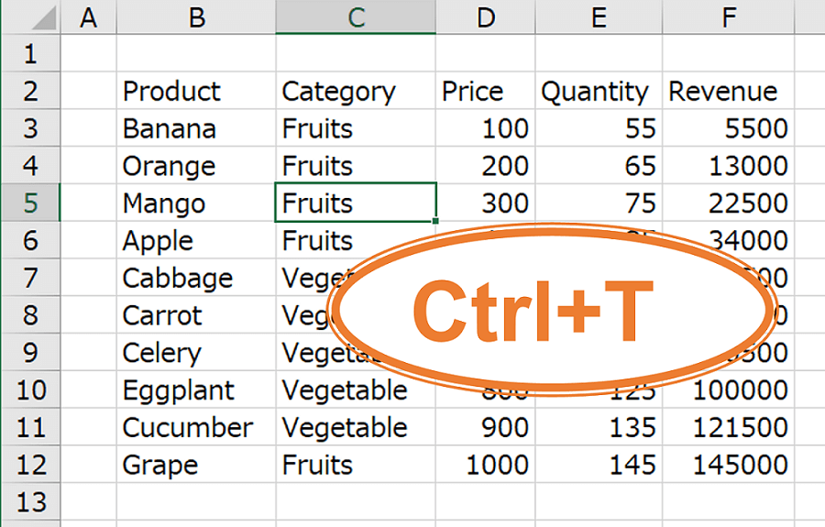Select column B header

(196, 17)
